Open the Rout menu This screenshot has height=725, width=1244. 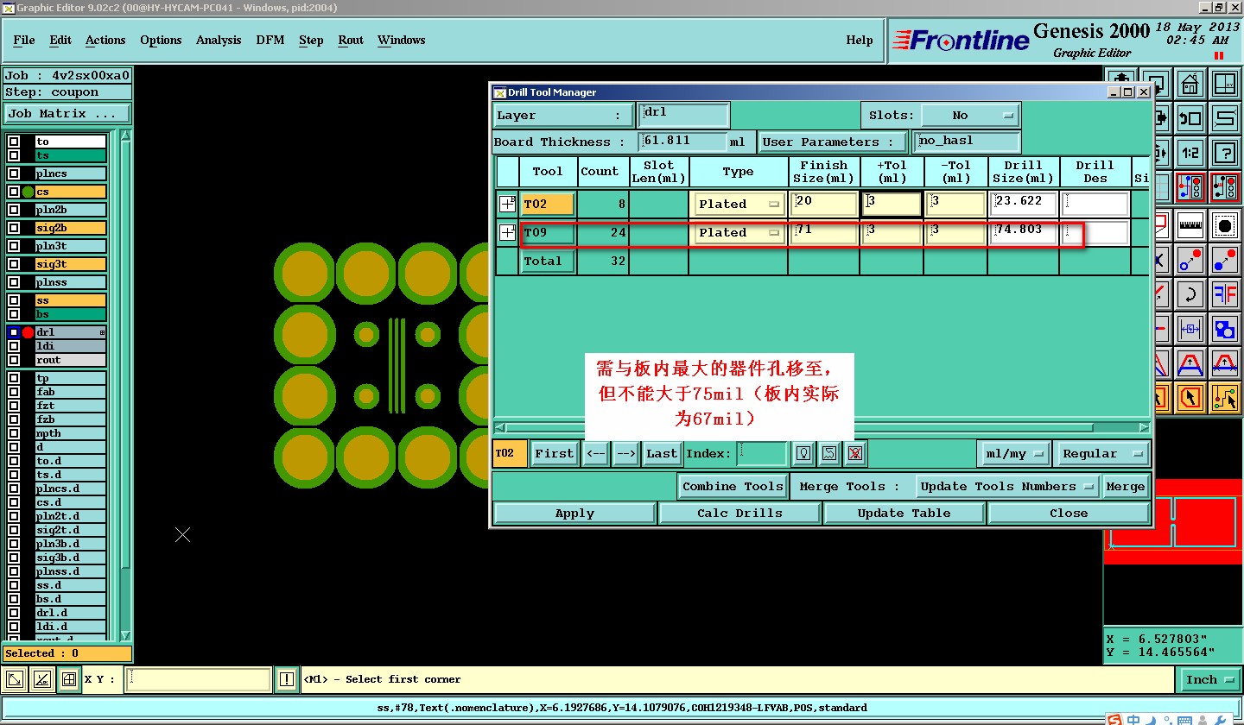click(x=351, y=40)
